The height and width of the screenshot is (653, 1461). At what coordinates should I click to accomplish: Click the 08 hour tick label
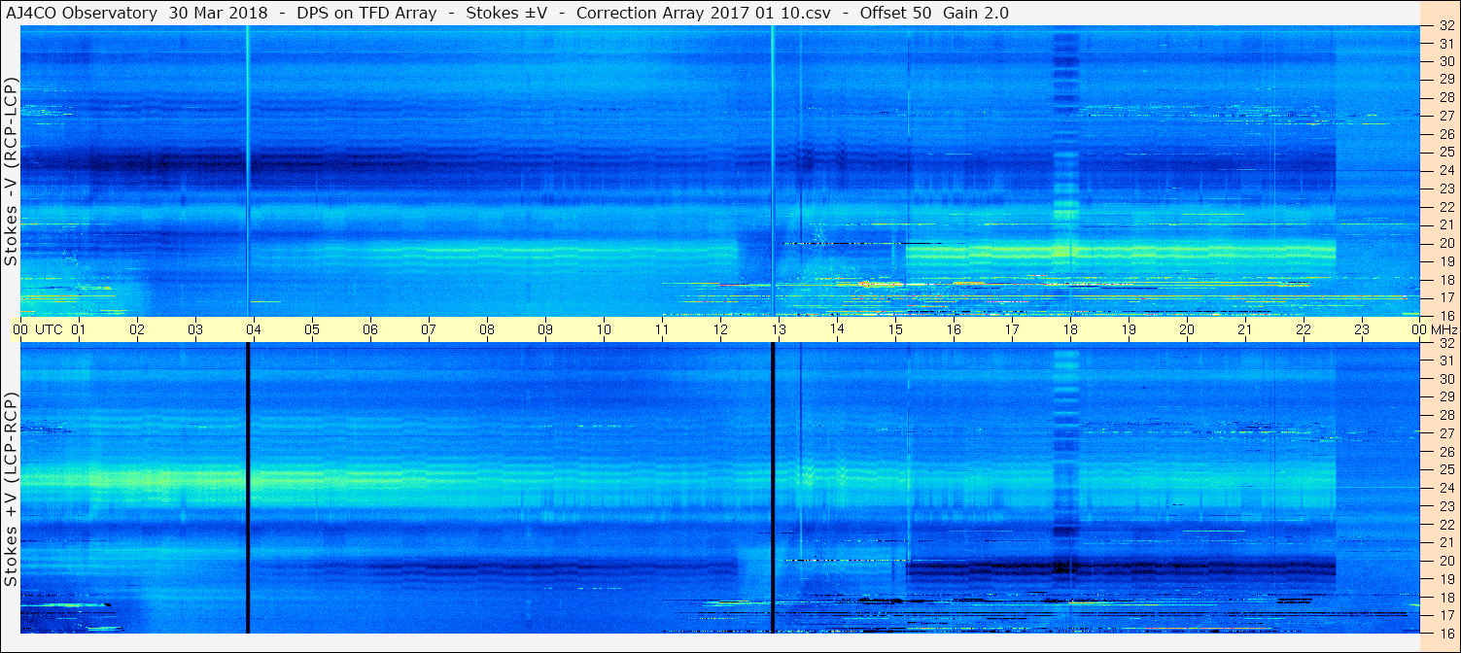487,329
